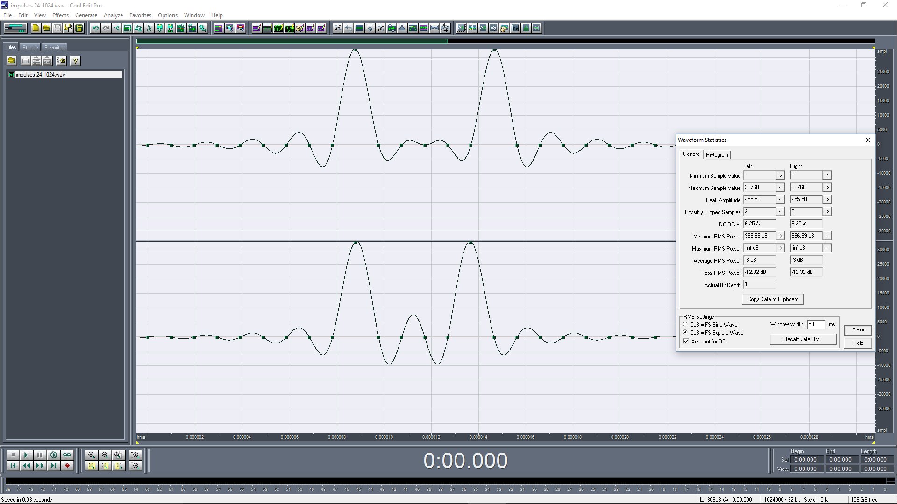Click the Trim/crop selection toolbar icon
897x504 pixels.
[127, 28]
